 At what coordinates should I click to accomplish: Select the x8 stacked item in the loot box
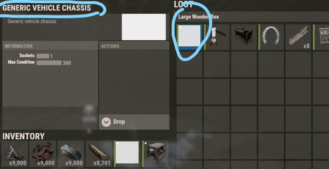pyautogui.click(x=298, y=37)
